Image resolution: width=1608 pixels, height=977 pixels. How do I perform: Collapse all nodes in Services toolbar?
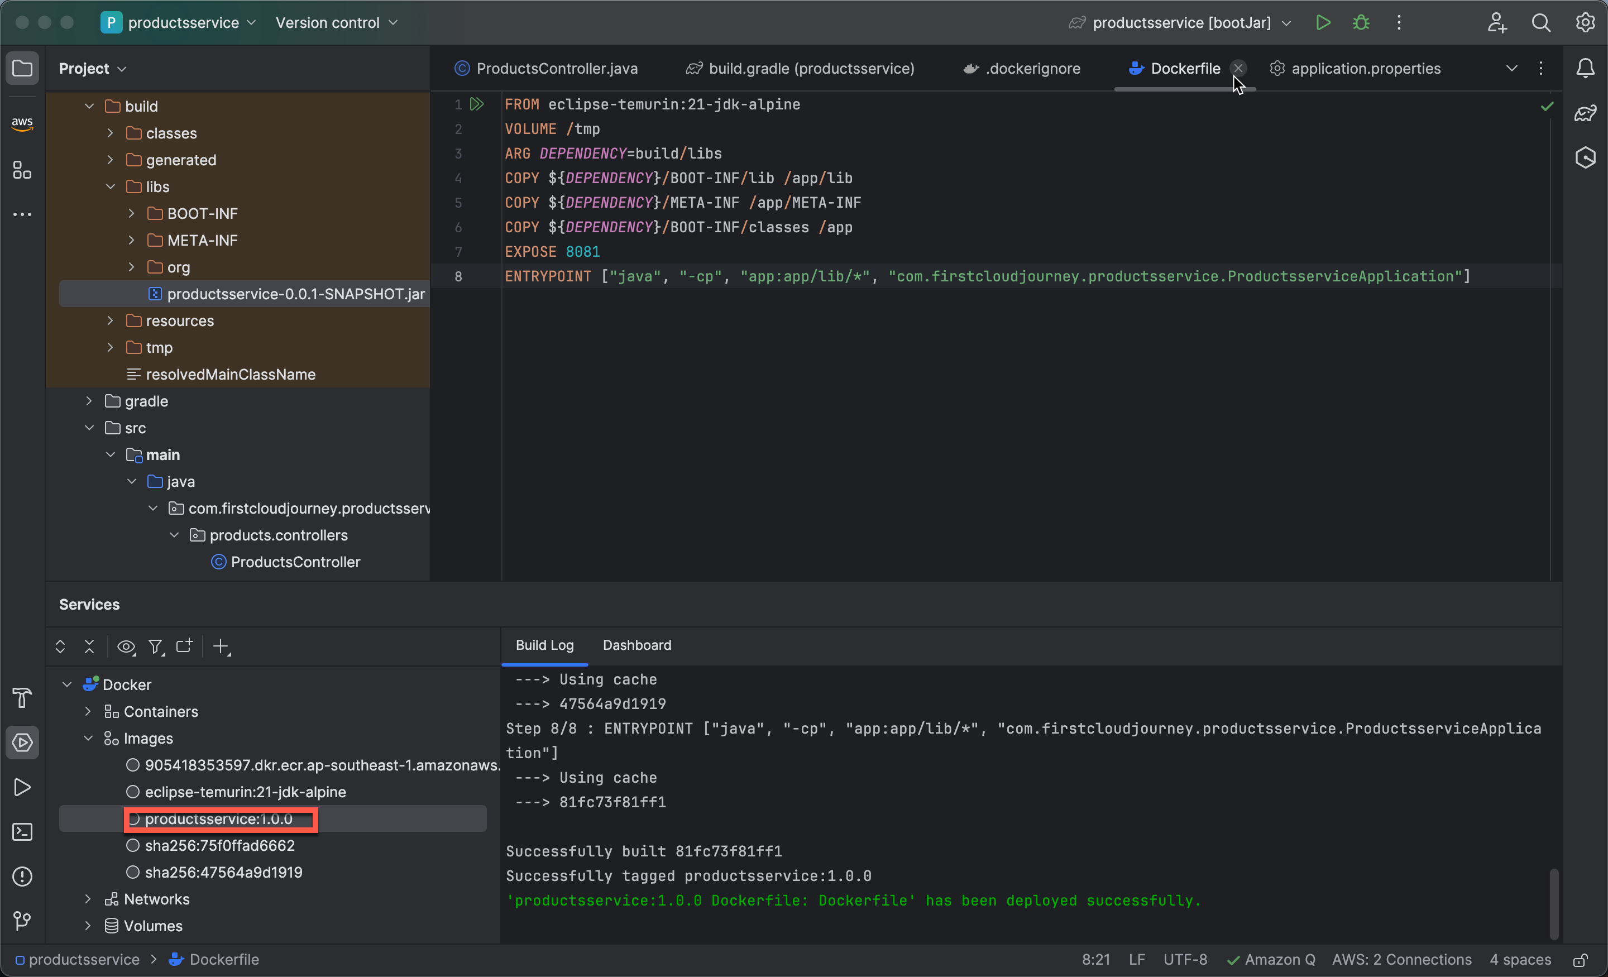point(89,646)
